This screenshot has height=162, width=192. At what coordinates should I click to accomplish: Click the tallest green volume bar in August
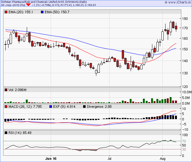(171, 100)
